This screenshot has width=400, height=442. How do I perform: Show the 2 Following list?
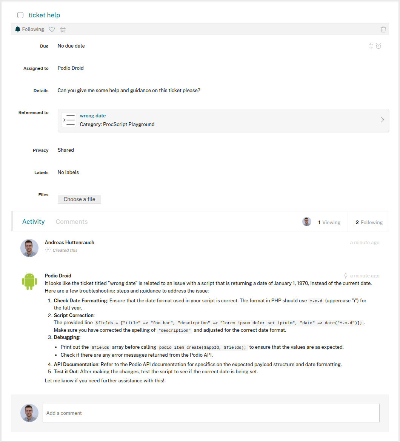(369, 222)
